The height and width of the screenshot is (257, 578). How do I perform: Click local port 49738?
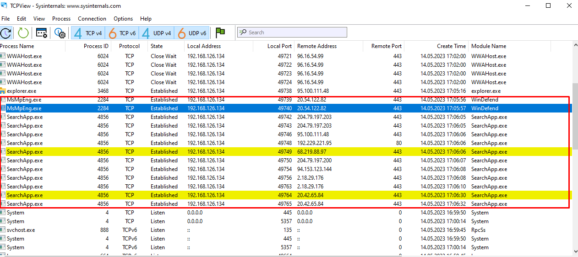point(284,91)
